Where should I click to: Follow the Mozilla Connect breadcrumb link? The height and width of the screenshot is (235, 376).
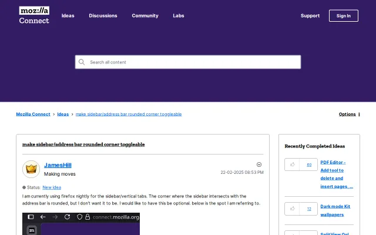pyautogui.click(x=33, y=114)
